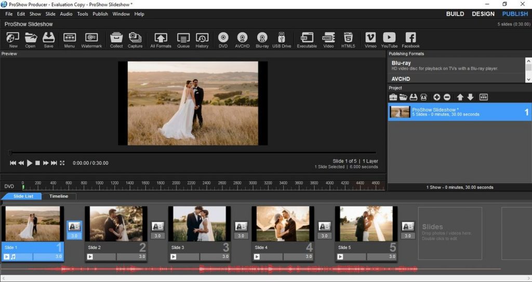Click the rewind playback control
The image size is (532, 282).
(x=21, y=163)
